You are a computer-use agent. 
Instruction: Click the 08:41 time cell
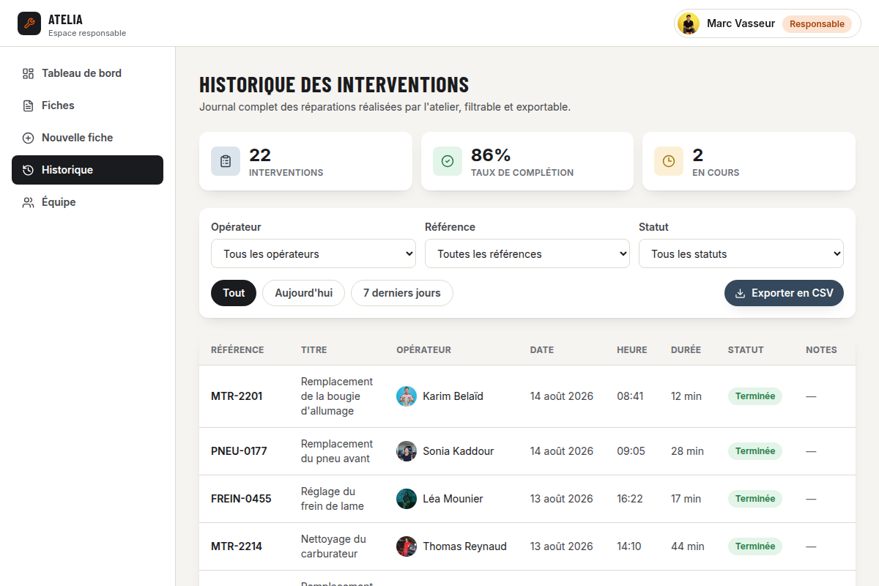tap(630, 396)
